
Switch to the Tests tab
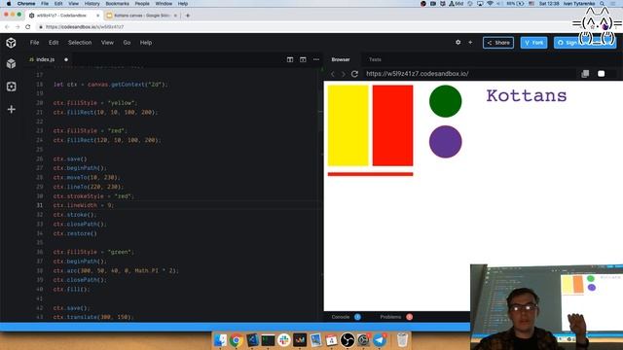point(375,59)
